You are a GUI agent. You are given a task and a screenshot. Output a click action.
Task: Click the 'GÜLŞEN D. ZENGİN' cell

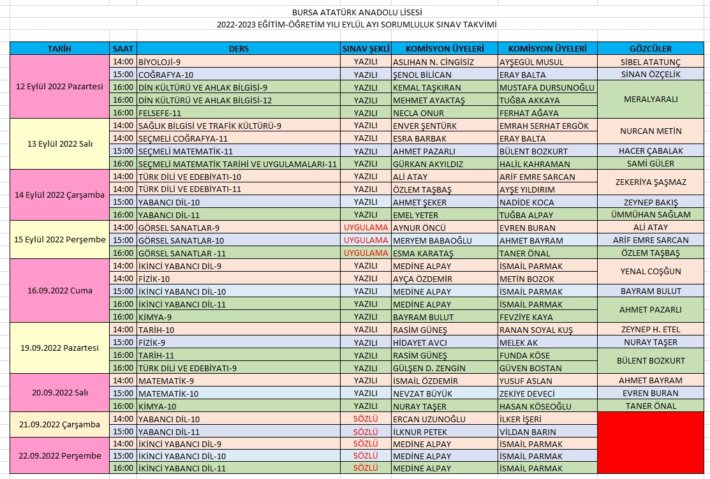pos(444,368)
